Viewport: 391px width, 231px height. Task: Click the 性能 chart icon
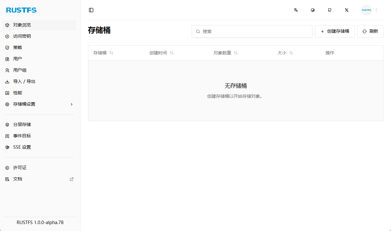coord(7,93)
